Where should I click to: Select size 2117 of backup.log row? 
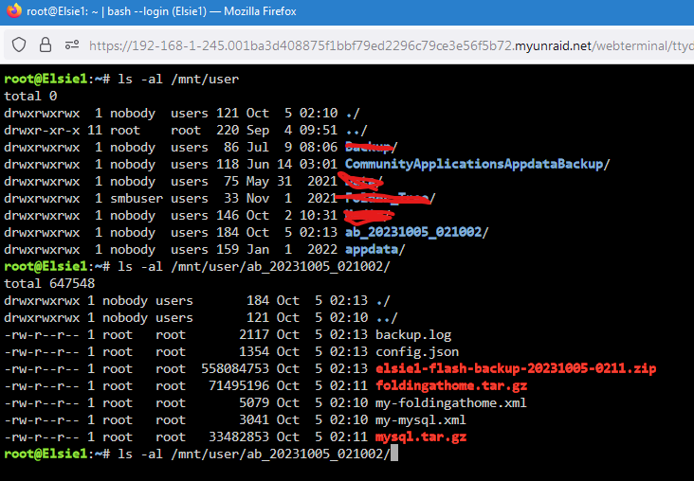pos(253,334)
